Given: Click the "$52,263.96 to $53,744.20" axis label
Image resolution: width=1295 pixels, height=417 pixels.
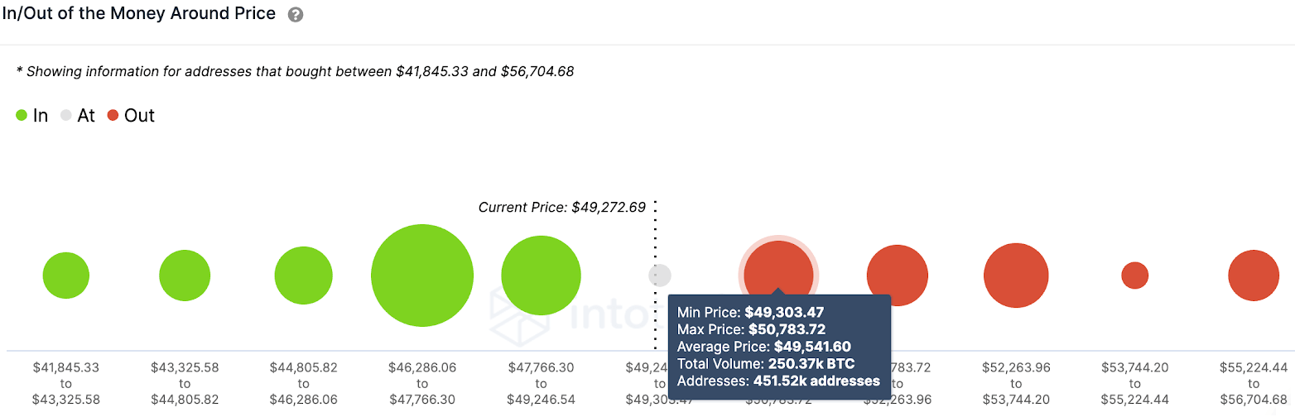Looking at the screenshot, I should click(x=1016, y=383).
